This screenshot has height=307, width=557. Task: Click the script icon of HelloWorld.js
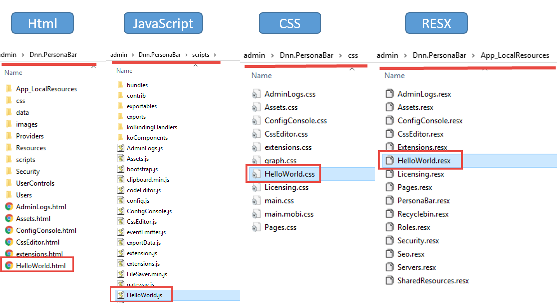tap(121, 295)
